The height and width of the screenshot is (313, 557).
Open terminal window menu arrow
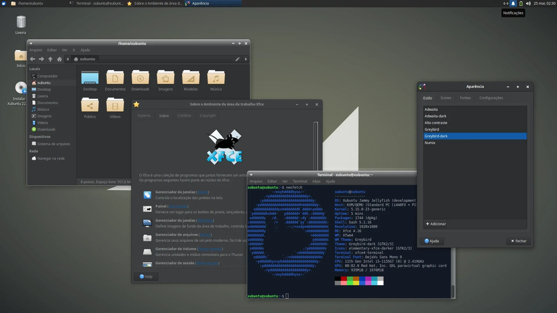coord(251,175)
